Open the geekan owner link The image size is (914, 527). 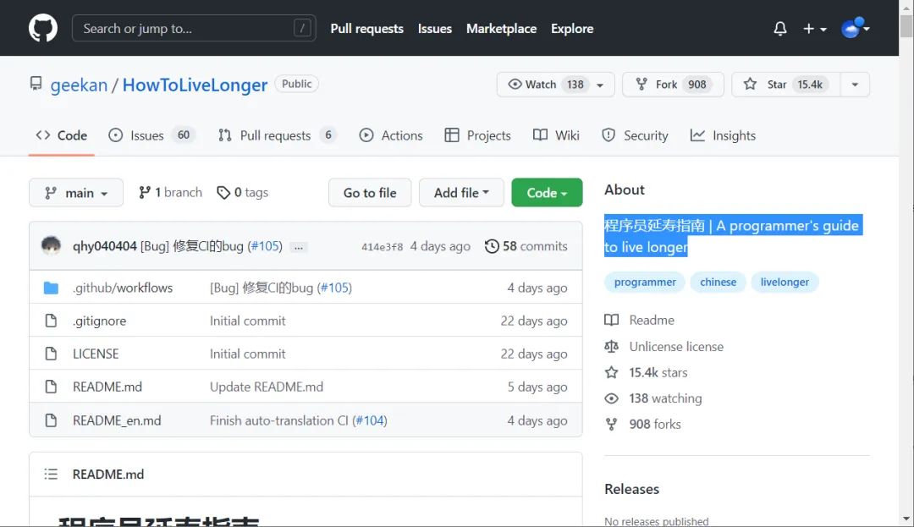79,85
